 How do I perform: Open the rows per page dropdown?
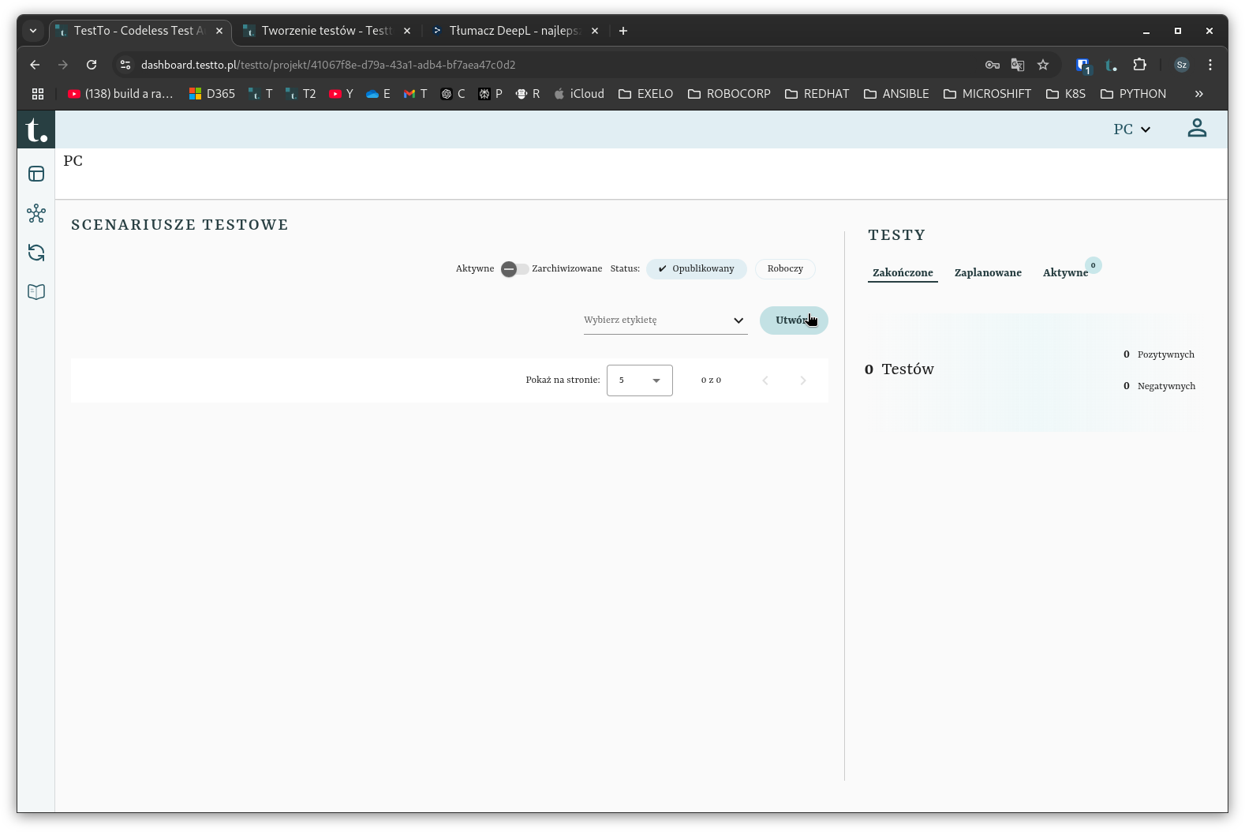tap(639, 380)
